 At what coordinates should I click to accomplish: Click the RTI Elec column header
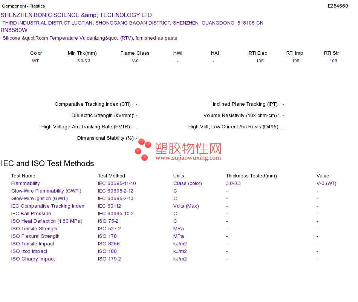tap(258, 53)
